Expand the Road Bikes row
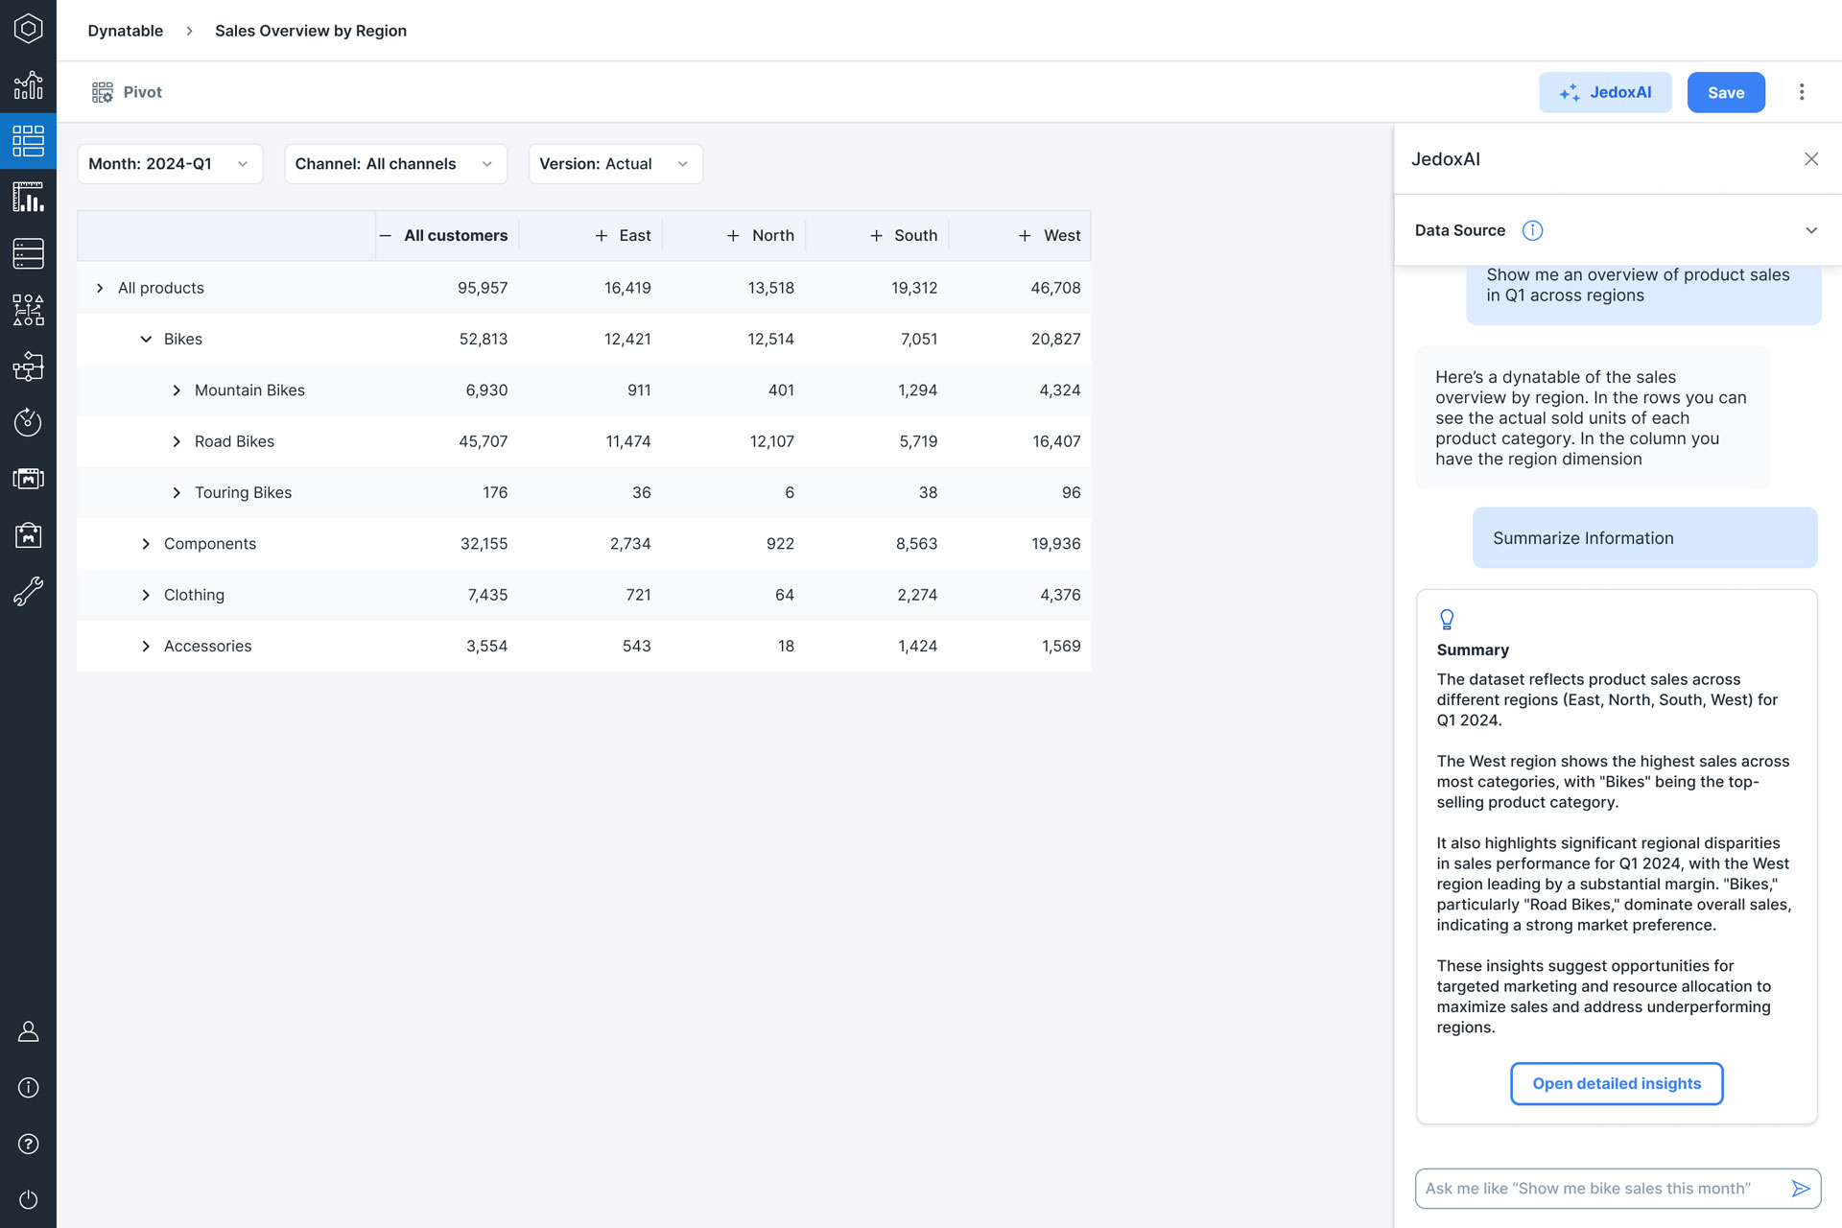 (x=177, y=441)
